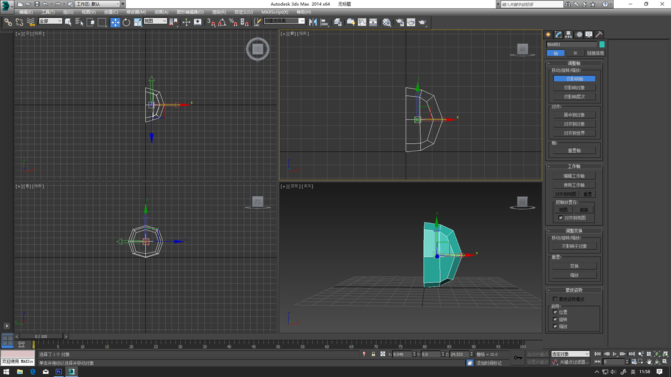671x377 pixels.
Task: Open the 修改器(M) menu
Action: pyautogui.click(x=136, y=12)
